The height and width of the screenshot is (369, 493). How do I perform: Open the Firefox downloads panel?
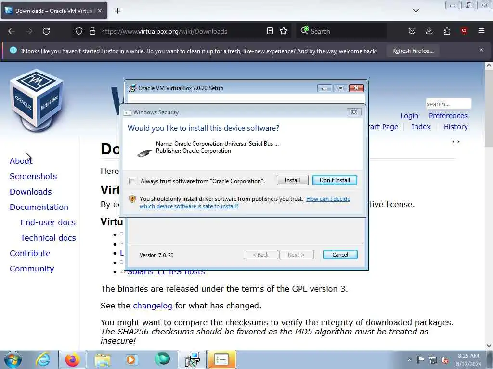tap(429, 31)
